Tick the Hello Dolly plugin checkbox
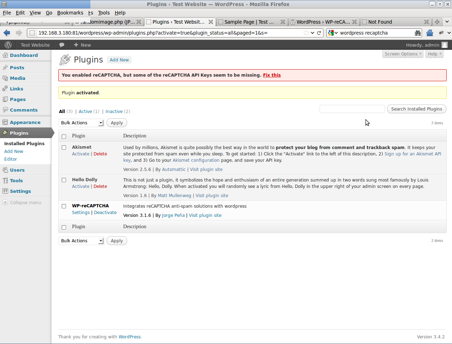452x344 pixels. pyautogui.click(x=64, y=180)
